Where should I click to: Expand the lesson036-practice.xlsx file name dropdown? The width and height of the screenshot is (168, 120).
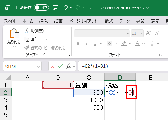pos(148,8)
